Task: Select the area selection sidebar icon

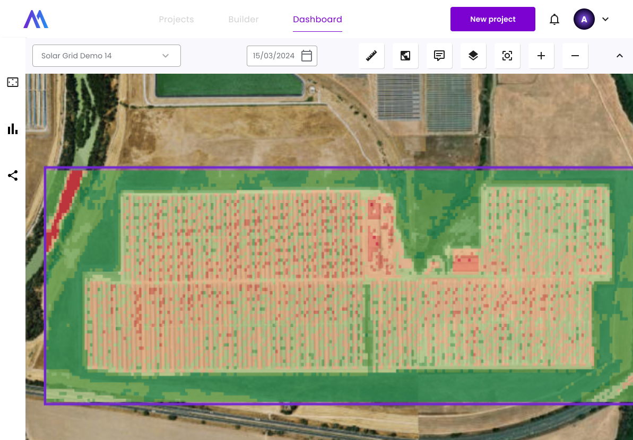Action: point(13,82)
